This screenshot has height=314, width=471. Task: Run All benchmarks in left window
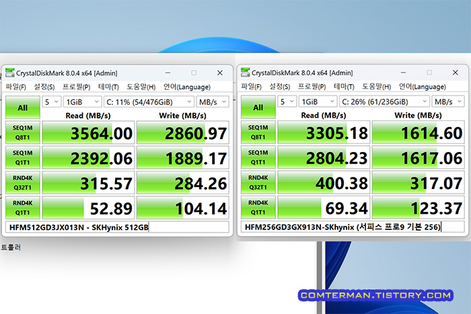point(23,108)
